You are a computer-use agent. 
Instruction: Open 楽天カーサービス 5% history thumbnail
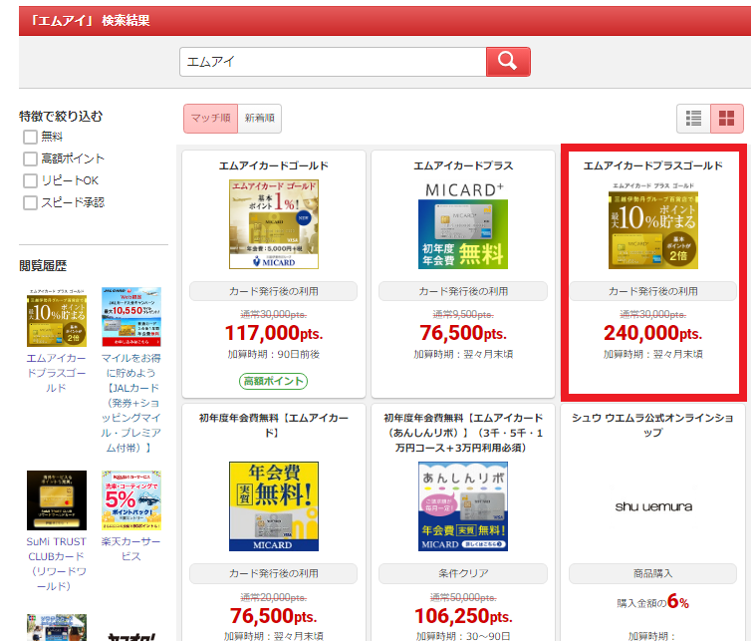[x=131, y=500]
